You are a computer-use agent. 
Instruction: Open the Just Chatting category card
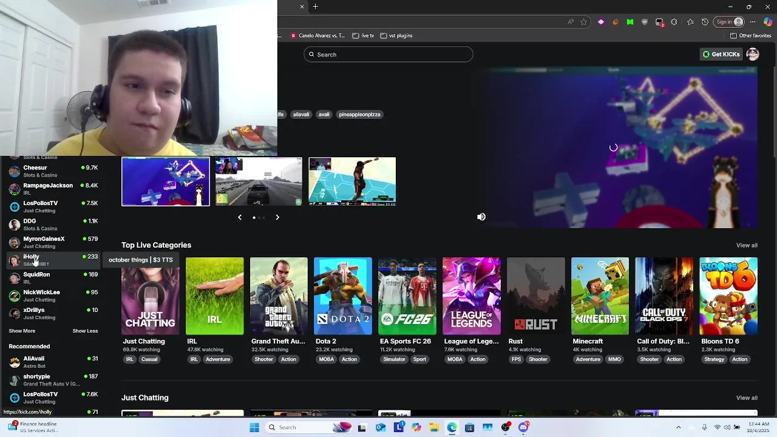point(150,296)
